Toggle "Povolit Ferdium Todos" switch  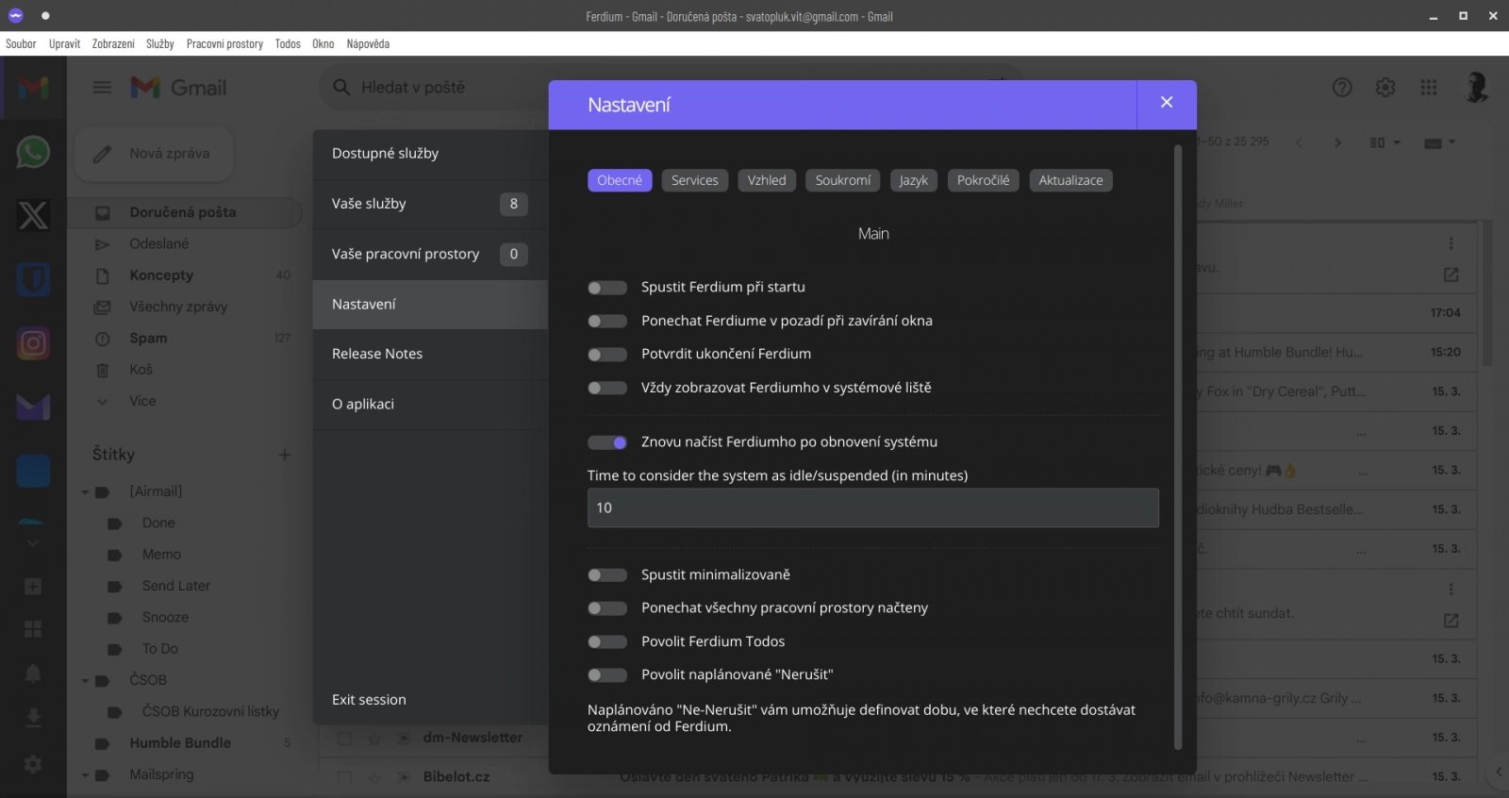tap(607, 642)
